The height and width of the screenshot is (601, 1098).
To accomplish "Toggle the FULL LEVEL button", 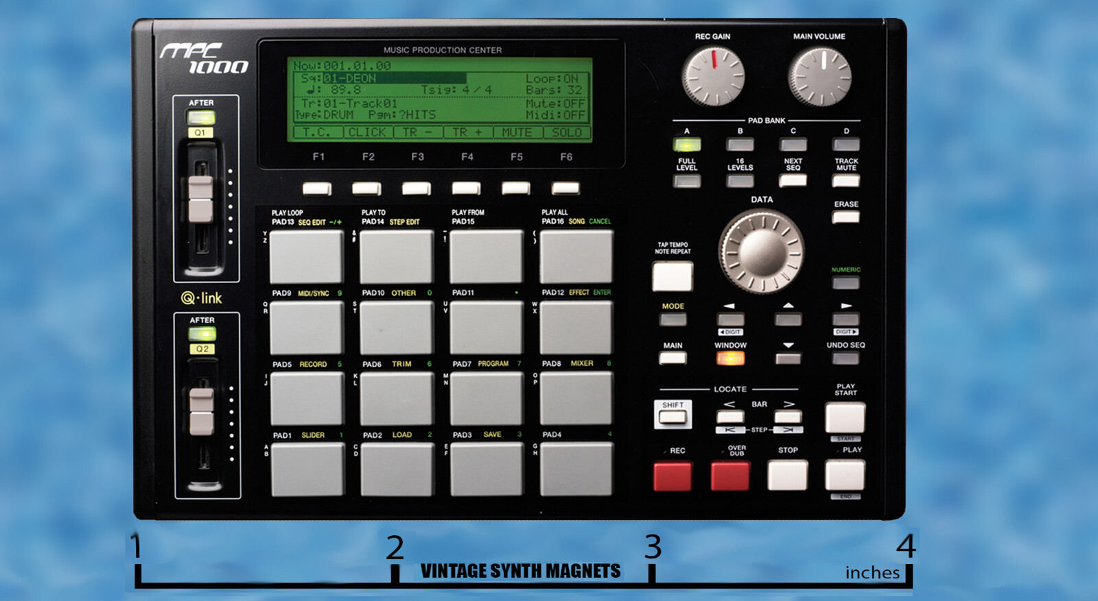I will [x=687, y=181].
